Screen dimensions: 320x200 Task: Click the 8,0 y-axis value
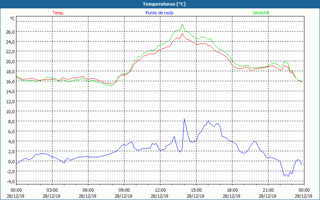[11, 122]
